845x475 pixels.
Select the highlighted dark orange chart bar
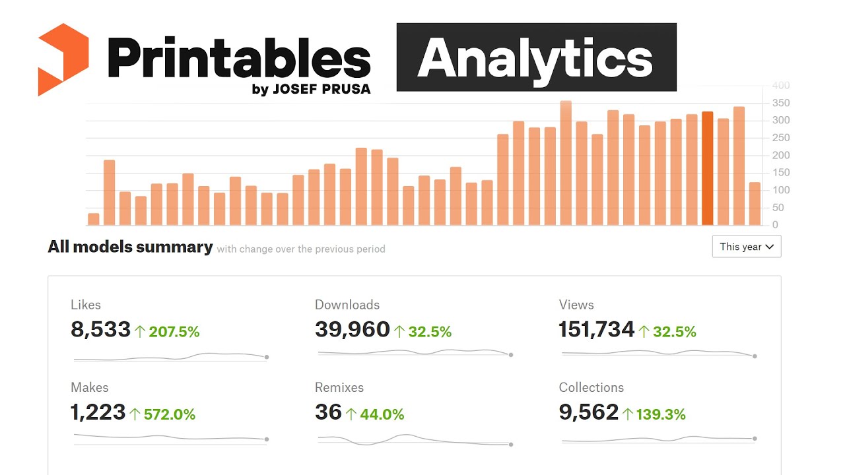coord(707,168)
